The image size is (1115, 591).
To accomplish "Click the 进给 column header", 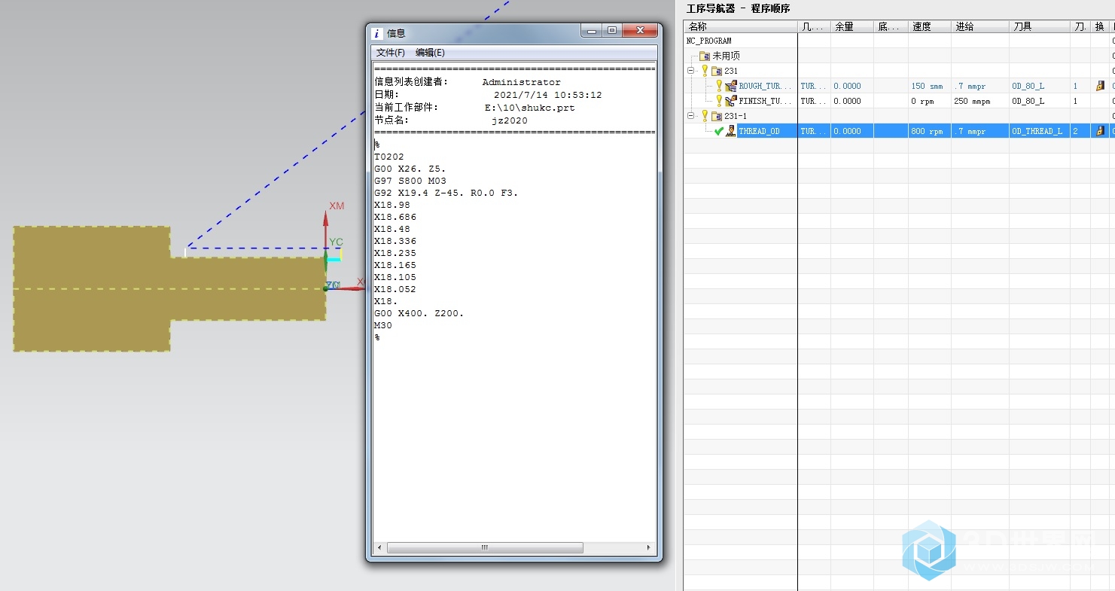I will tap(980, 26).
